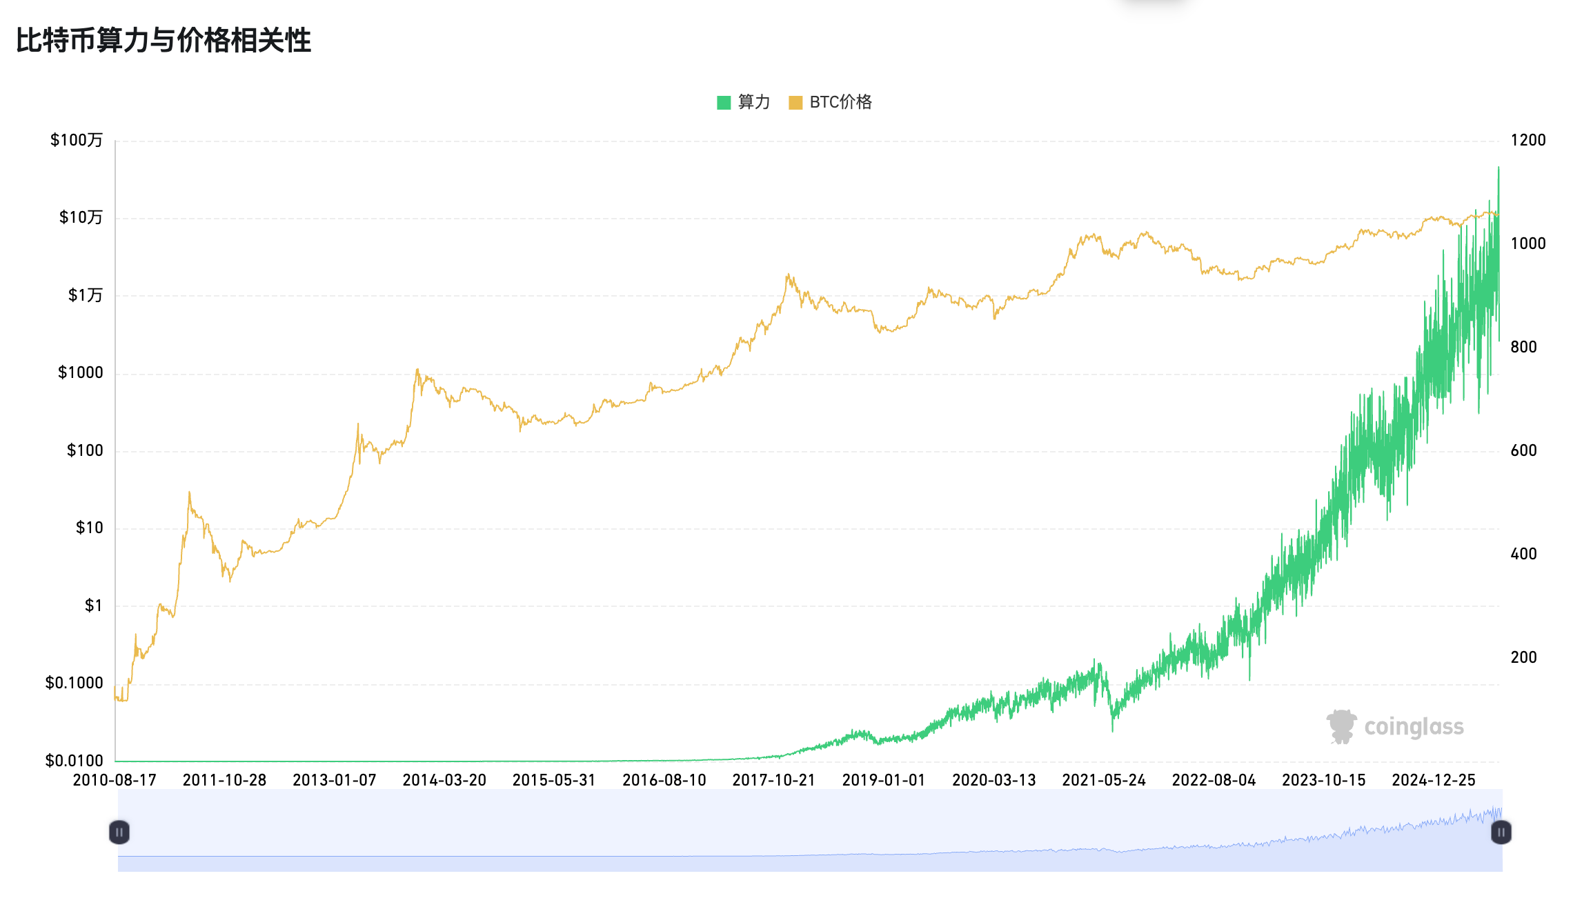Screen dimensions: 1573x898
Task: Click the BTC价格 legend text label
Action: (840, 102)
